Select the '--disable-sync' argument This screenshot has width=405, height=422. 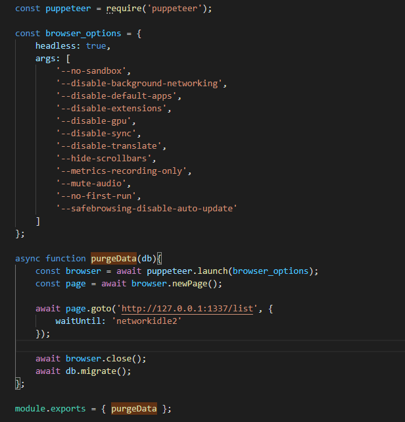point(96,134)
